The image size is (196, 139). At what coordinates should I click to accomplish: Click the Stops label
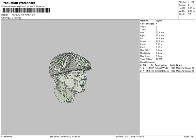tap(143, 27)
